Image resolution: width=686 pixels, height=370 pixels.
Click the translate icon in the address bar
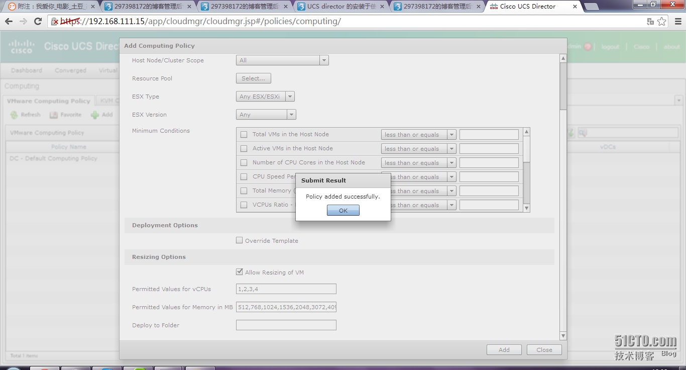(650, 22)
